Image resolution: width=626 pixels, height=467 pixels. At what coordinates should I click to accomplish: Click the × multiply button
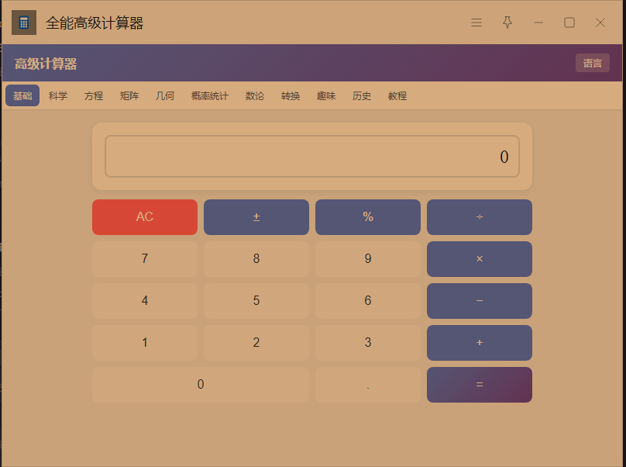[480, 259]
